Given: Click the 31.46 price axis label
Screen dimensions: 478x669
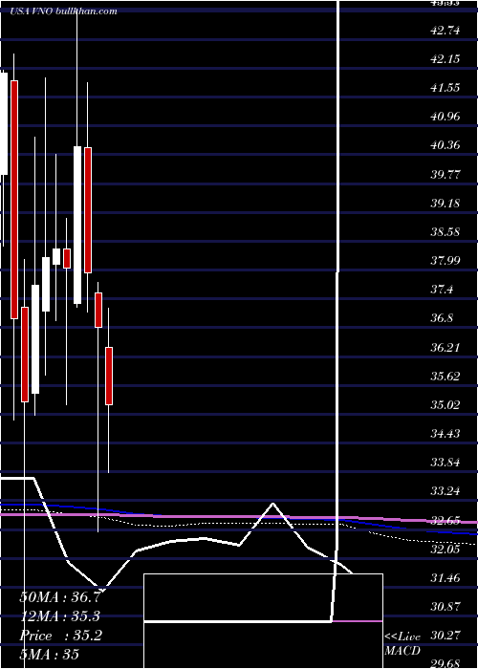Looking at the screenshot, I should click(x=445, y=578).
